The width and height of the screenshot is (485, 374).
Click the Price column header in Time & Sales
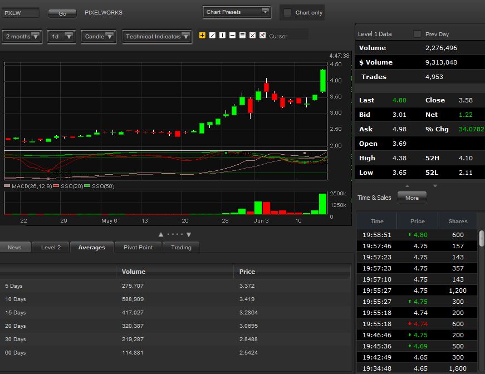click(417, 222)
